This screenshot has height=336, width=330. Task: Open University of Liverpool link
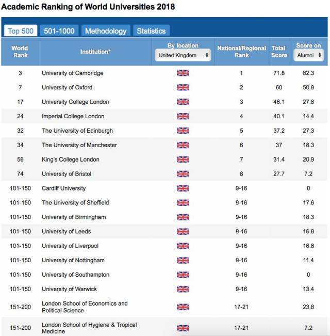coord(70,246)
